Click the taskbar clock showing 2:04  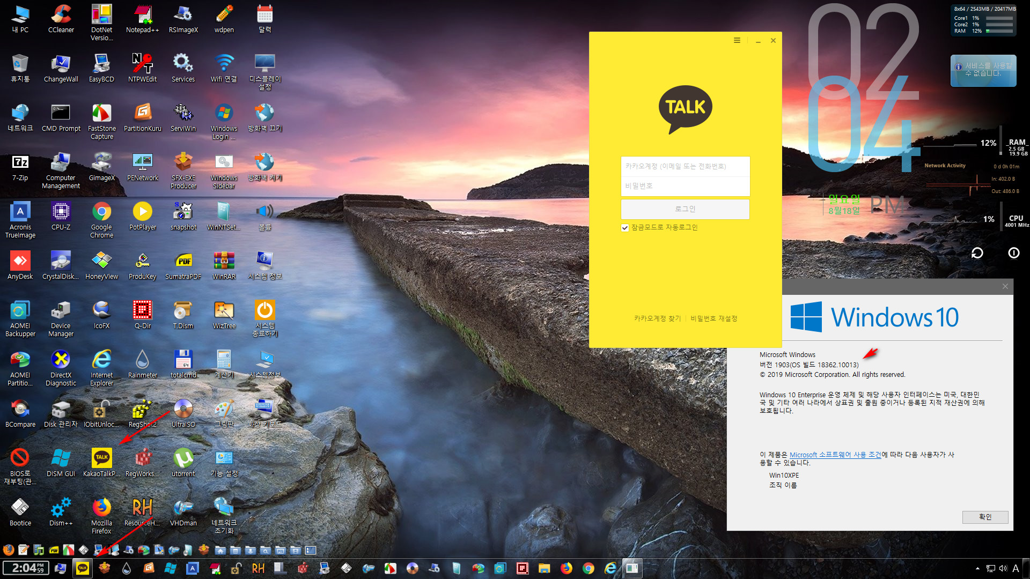tap(26, 568)
